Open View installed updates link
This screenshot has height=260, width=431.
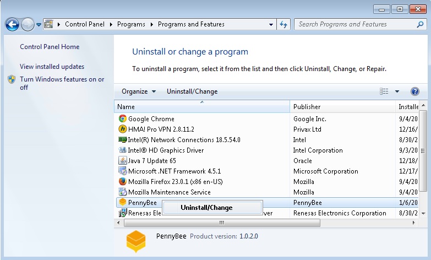click(52, 67)
